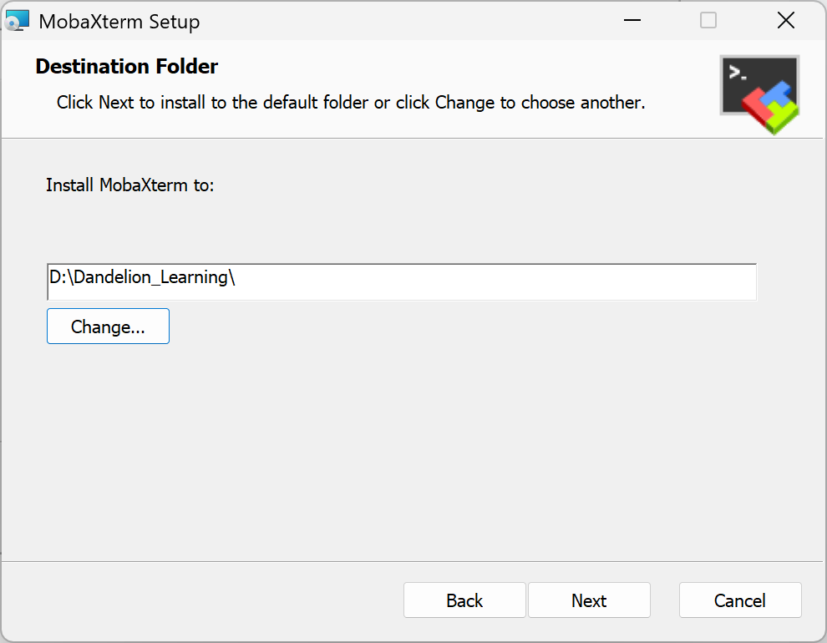Click the green block of the MobaXterm logo
Screen dimensions: 827x643
click(x=782, y=117)
